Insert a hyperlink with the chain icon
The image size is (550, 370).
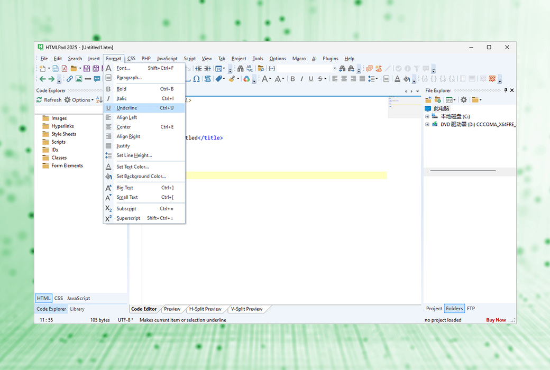(x=70, y=79)
